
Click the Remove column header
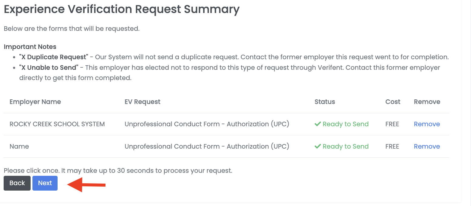click(427, 102)
